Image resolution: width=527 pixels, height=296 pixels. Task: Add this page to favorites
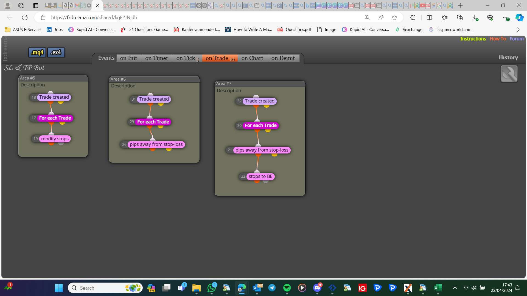(x=394, y=18)
